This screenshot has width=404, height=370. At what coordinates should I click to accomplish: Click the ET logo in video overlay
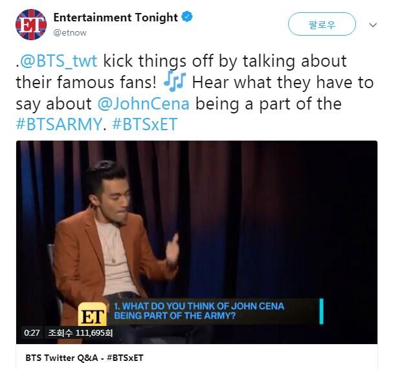(92, 314)
